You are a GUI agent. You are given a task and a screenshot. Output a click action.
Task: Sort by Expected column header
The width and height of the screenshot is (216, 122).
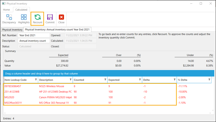click(114, 80)
